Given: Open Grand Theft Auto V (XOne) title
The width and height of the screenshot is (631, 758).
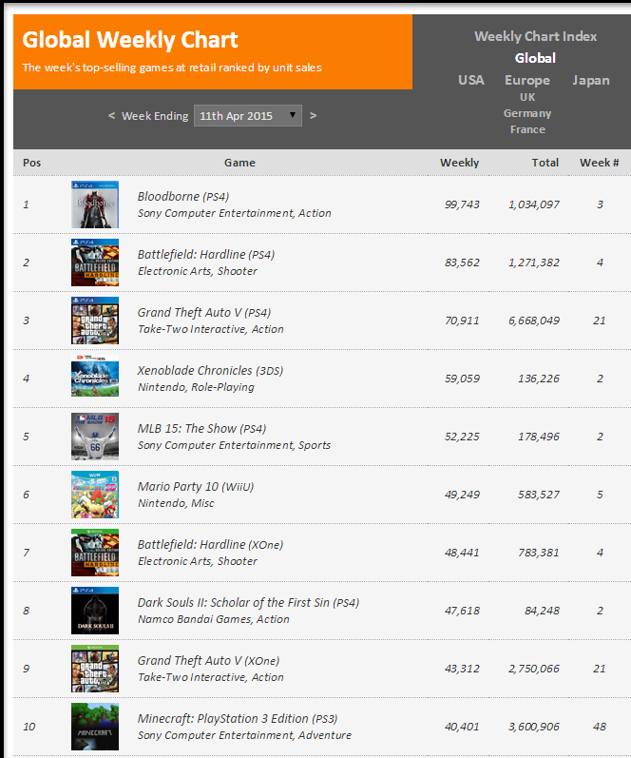Looking at the screenshot, I should [x=208, y=661].
